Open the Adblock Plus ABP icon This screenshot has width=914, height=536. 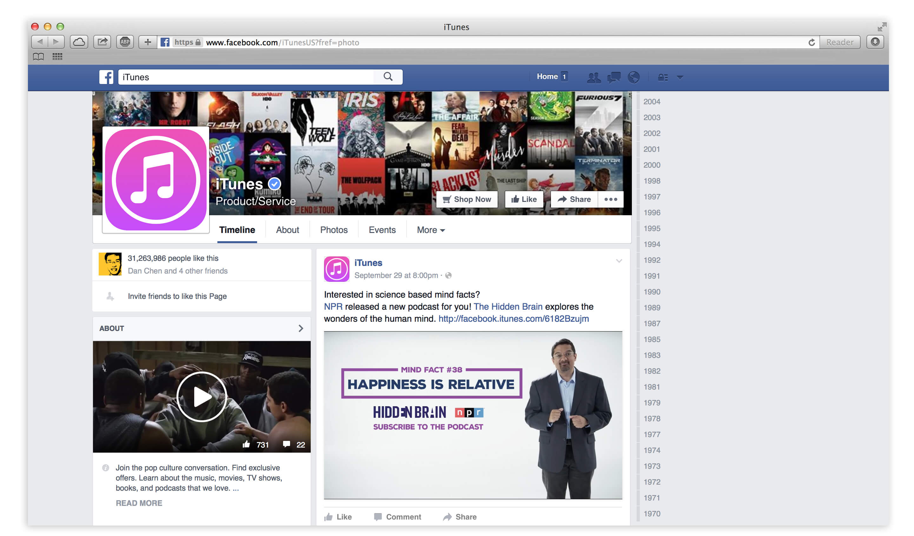[x=125, y=42]
